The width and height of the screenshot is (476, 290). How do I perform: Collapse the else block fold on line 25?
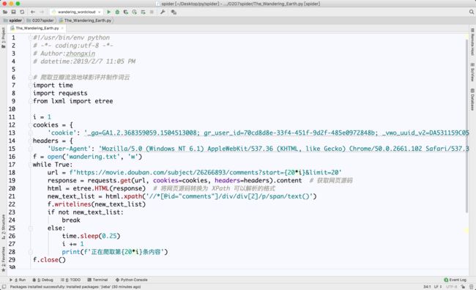click(x=30, y=228)
